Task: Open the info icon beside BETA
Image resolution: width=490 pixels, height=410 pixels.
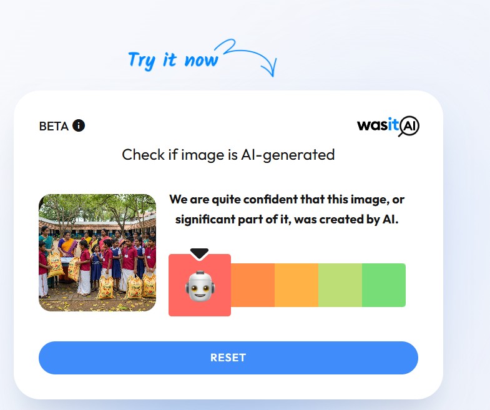Action: point(79,125)
